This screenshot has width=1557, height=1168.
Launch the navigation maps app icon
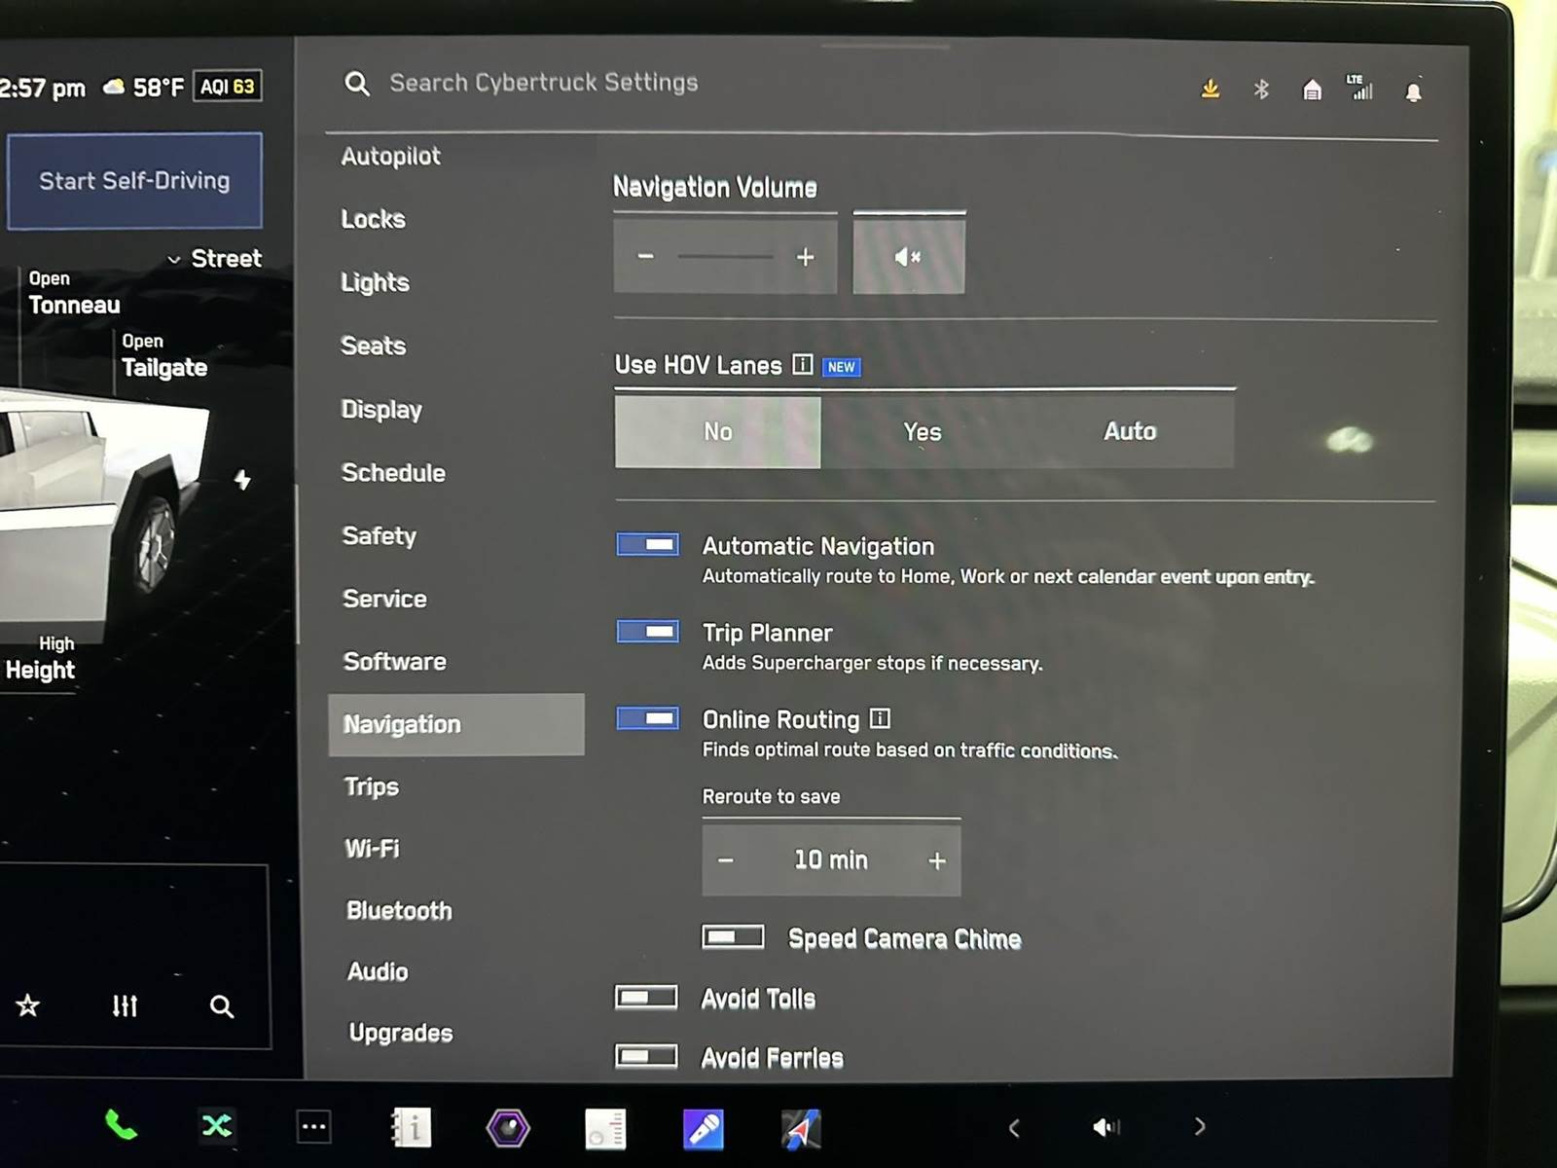pos(801,1129)
